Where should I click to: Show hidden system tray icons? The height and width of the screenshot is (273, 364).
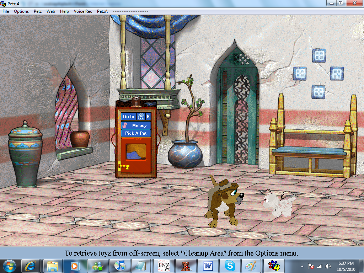click(302, 267)
